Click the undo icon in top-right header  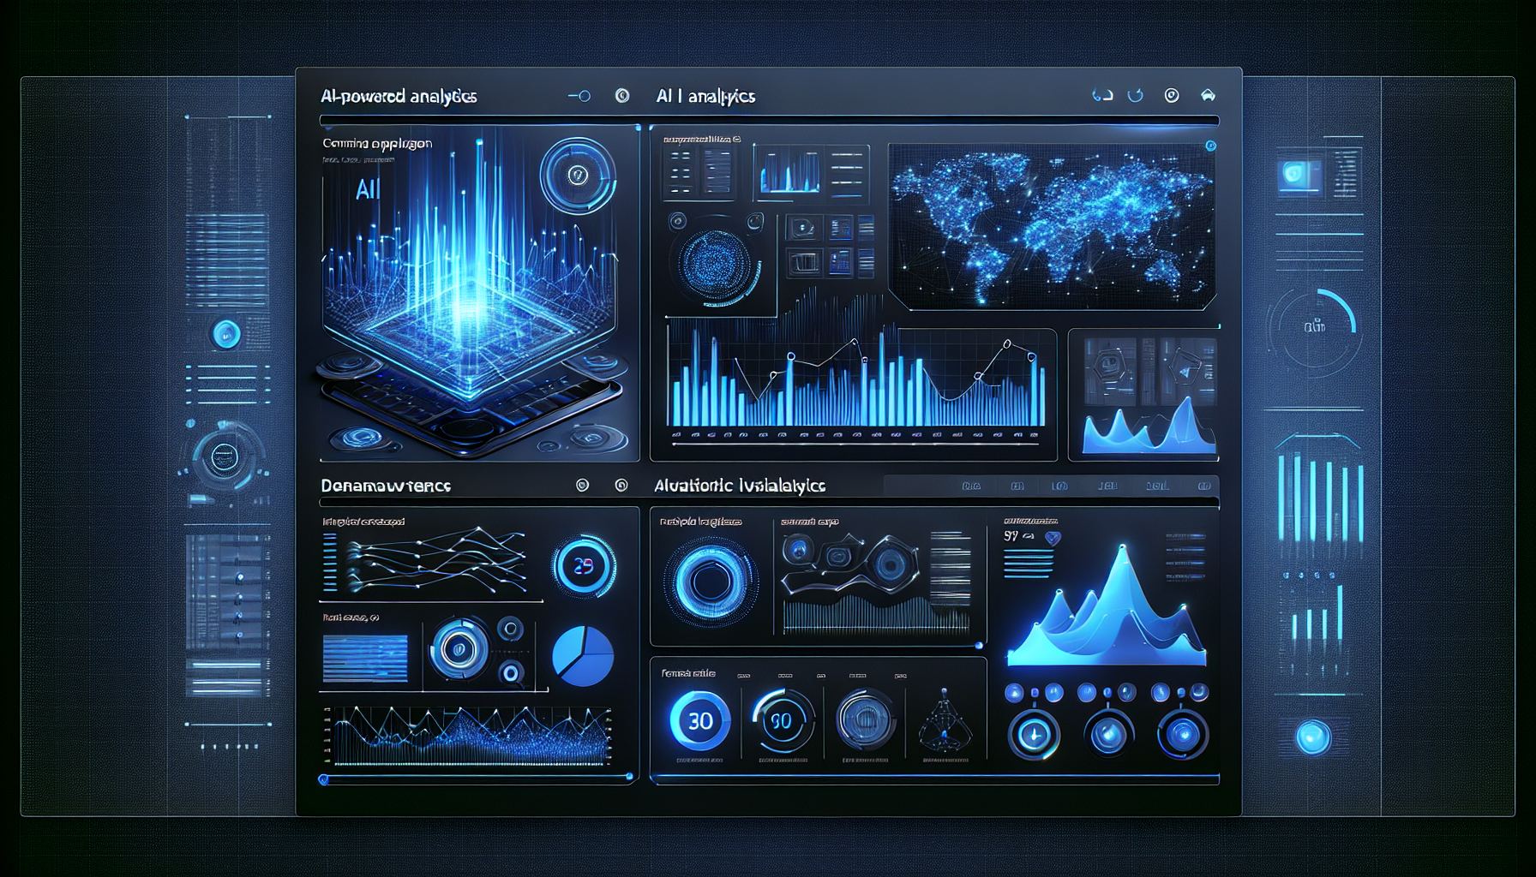click(1102, 95)
